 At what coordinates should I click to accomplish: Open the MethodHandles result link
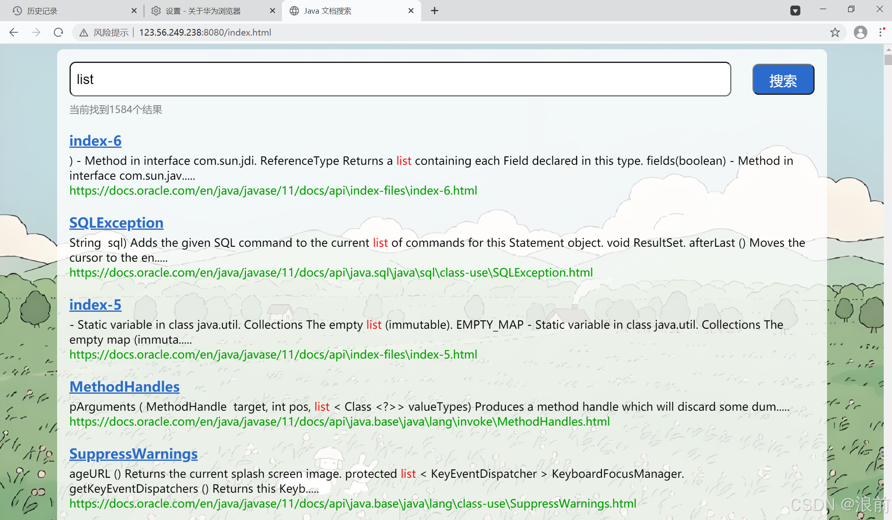pyautogui.click(x=124, y=387)
